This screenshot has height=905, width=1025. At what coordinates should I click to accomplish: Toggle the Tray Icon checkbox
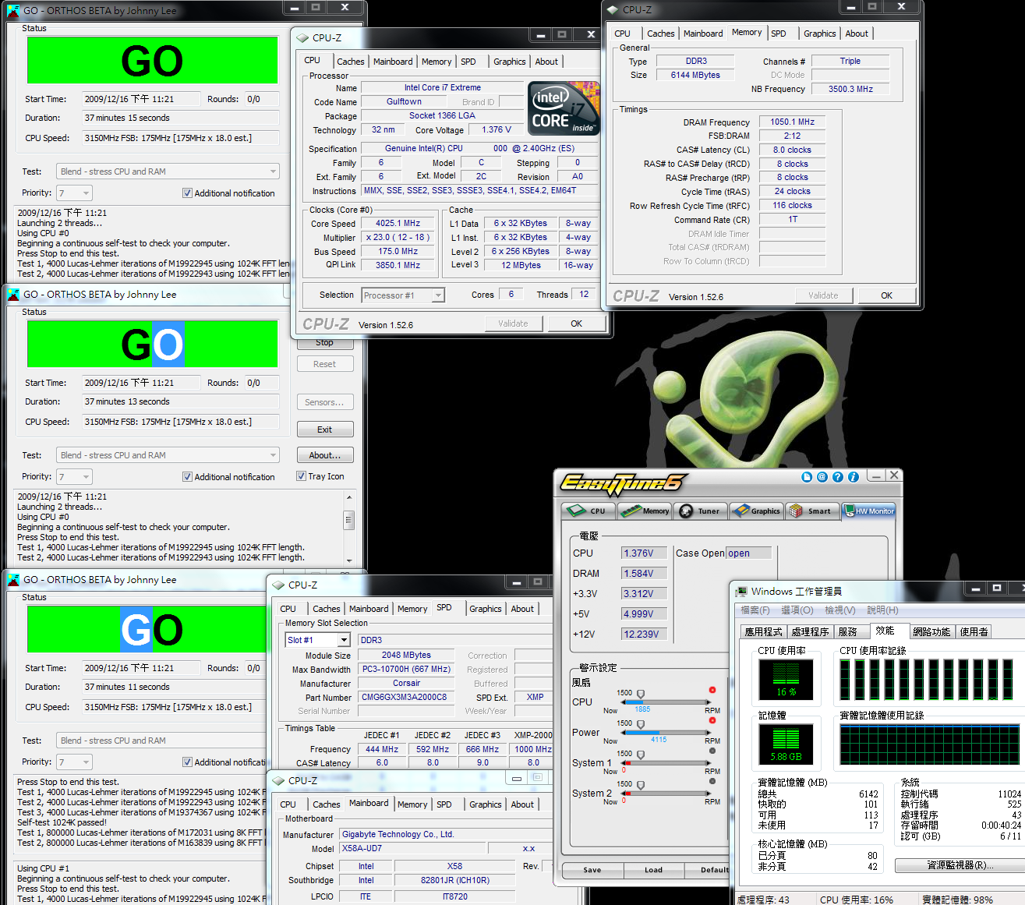click(x=302, y=476)
